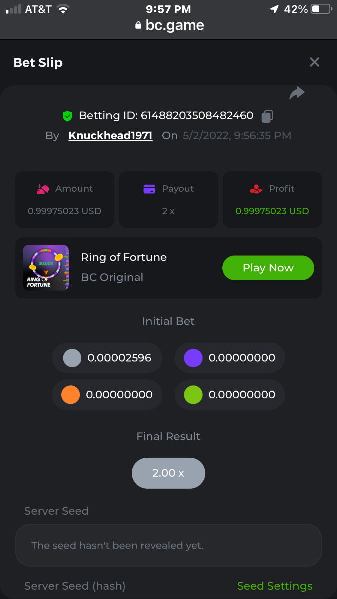This screenshot has width=337, height=599.
Task: Click the Amount money icon
Action: coord(43,189)
